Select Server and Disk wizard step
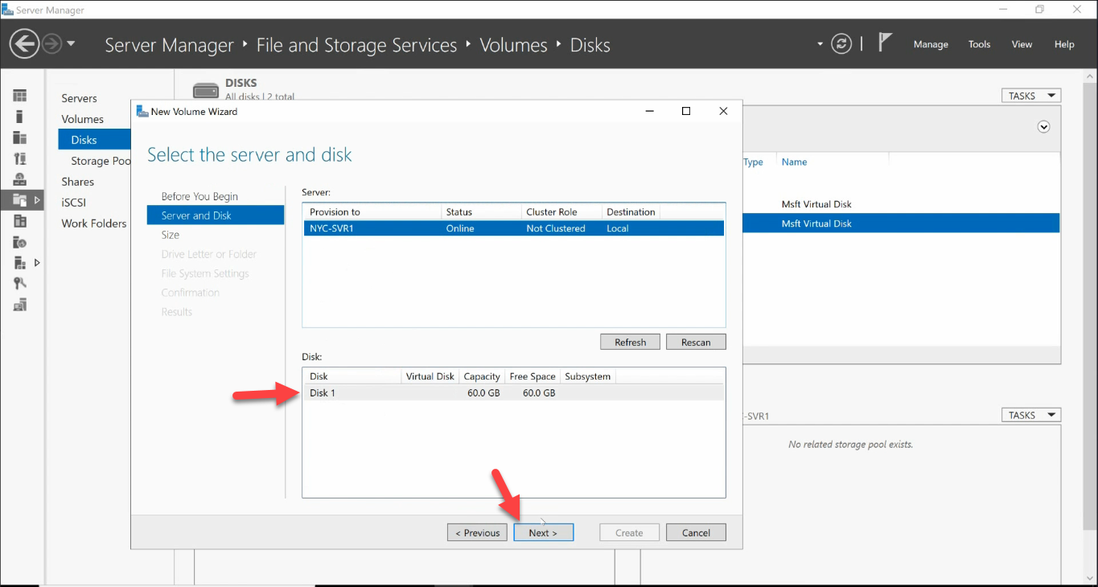The height and width of the screenshot is (587, 1098). (x=216, y=216)
